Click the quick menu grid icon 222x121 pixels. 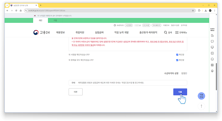pyautogui.click(x=212, y=65)
